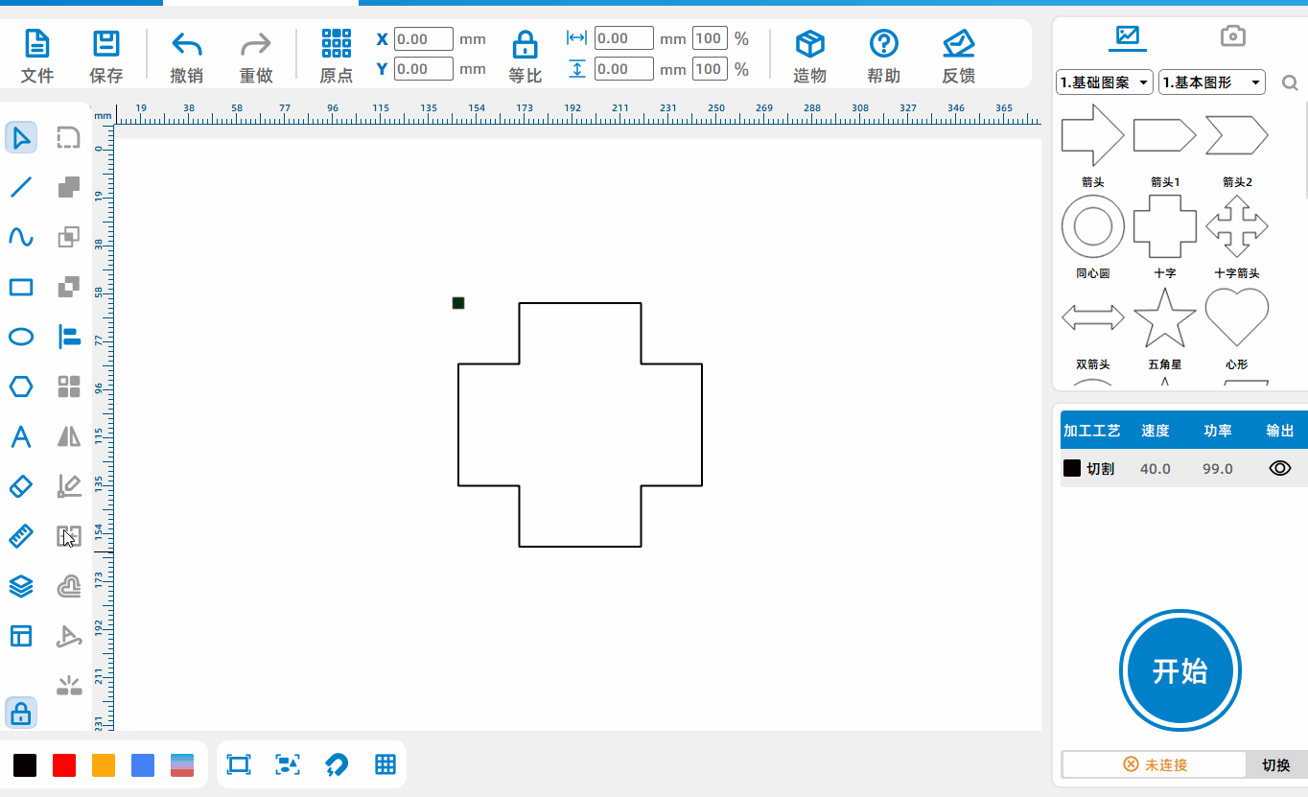Toggle the padlock at toolbar bottom
This screenshot has width=1308, height=797.
(x=21, y=713)
